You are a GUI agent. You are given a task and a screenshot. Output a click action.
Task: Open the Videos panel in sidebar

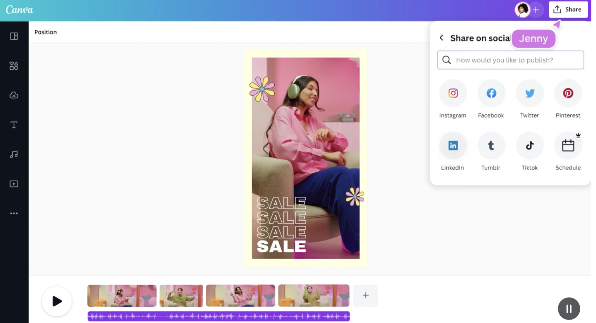(x=14, y=184)
